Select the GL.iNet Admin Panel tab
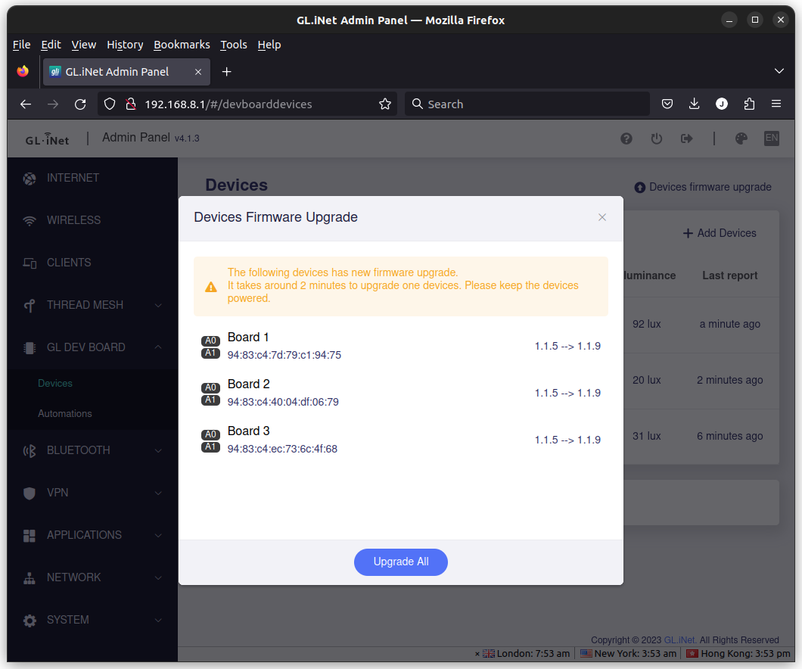The height and width of the screenshot is (669, 802). (126, 72)
